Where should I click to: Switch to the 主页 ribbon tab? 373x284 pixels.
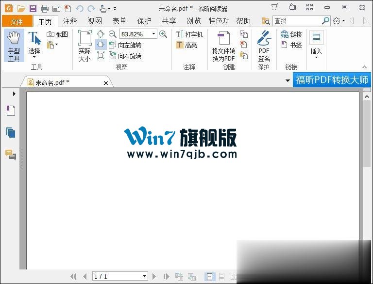[x=45, y=22]
